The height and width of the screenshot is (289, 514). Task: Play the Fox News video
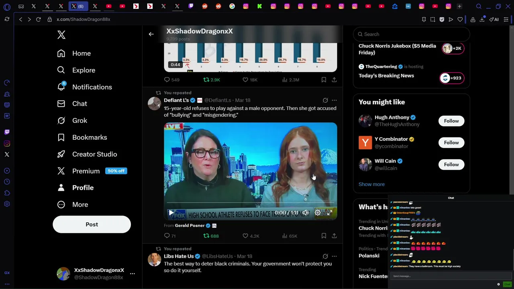tap(171, 213)
